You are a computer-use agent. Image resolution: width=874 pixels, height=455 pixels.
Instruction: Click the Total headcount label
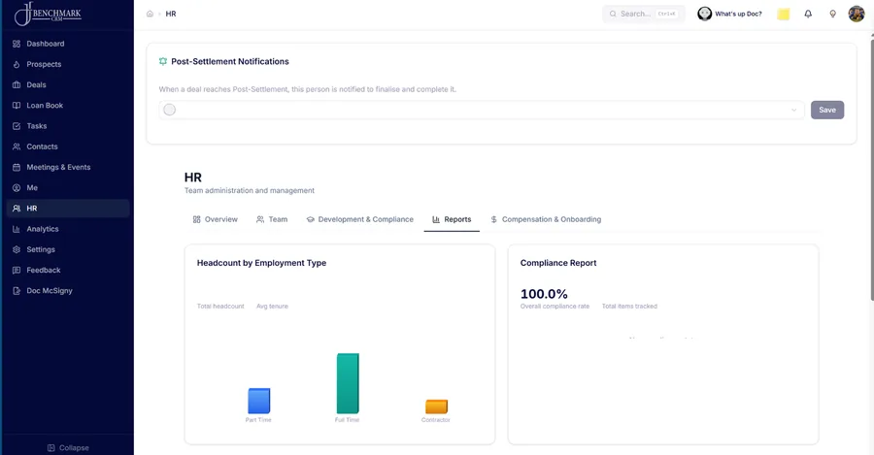[x=220, y=307]
